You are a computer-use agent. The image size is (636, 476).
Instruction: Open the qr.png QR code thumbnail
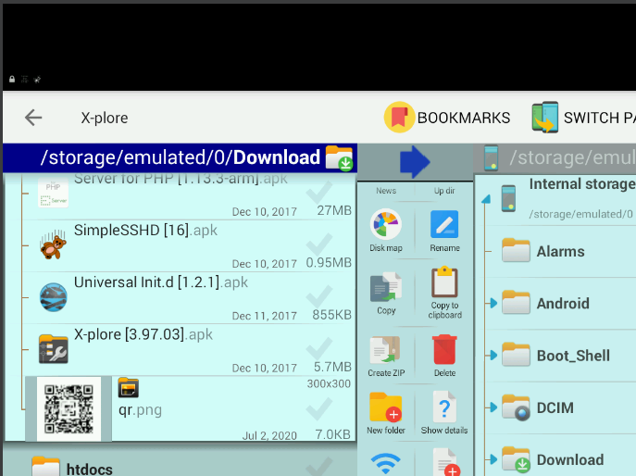coord(69,408)
